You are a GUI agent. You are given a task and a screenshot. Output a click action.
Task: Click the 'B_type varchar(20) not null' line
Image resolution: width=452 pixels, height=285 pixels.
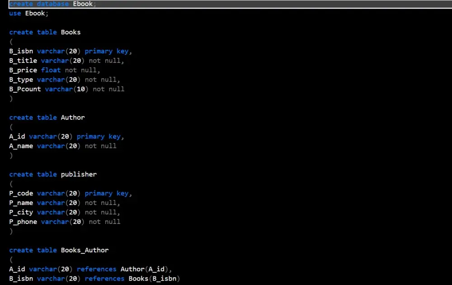tap(65, 80)
